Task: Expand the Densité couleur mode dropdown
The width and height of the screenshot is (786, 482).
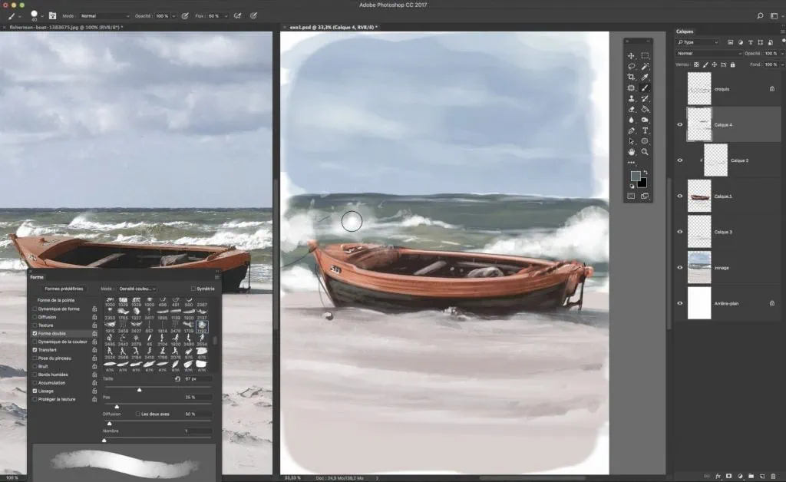Action: point(137,289)
